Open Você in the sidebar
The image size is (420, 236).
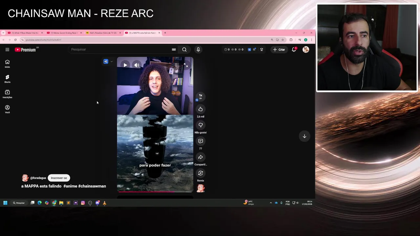(7, 109)
